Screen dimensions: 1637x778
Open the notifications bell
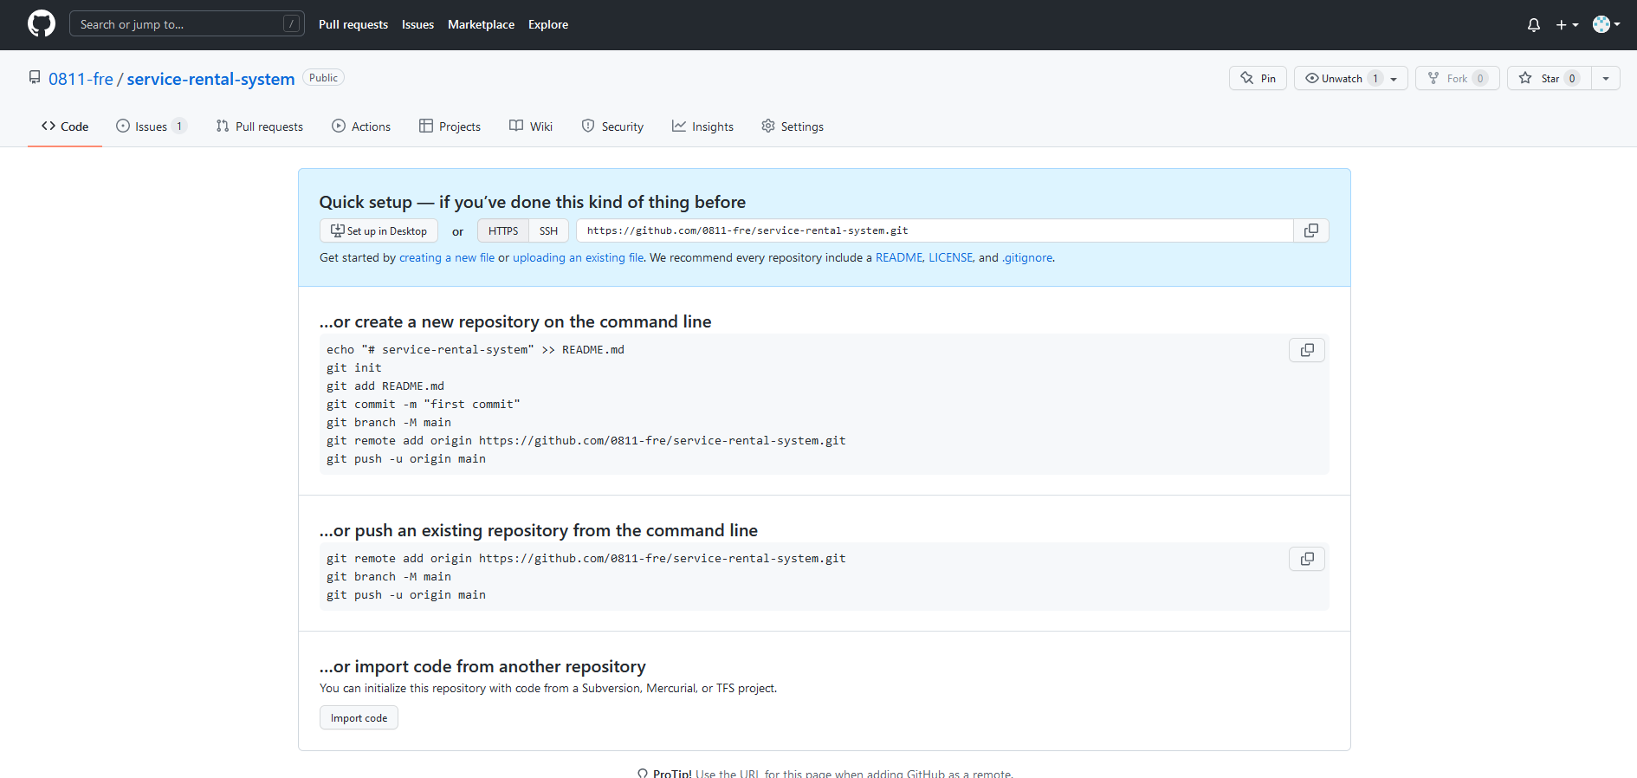pyautogui.click(x=1533, y=25)
